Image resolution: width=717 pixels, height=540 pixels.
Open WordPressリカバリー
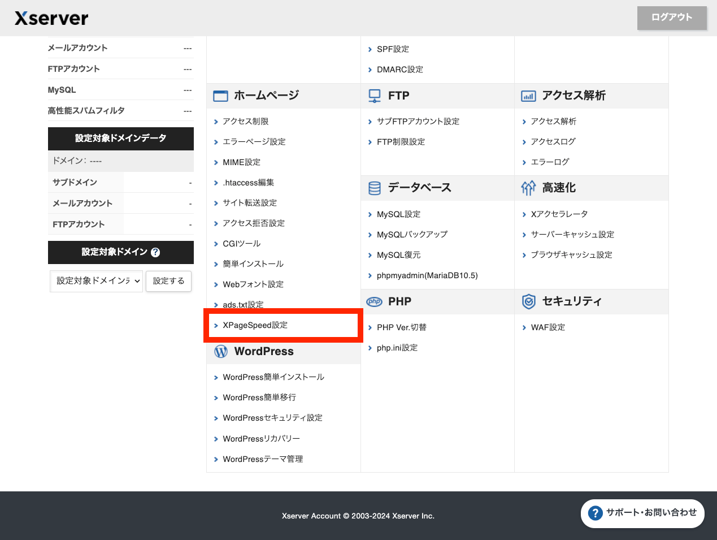point(262,439)
